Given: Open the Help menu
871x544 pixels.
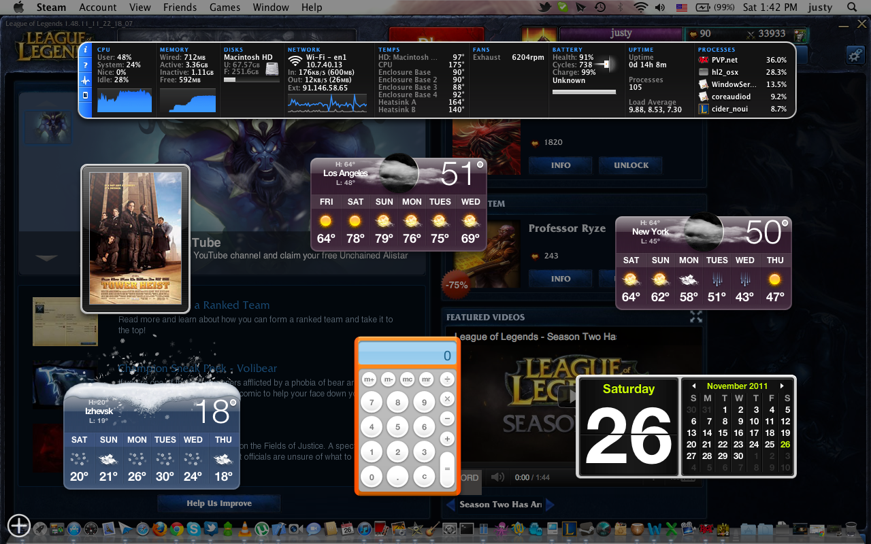Looking at the screenshot, I should 312,7.
